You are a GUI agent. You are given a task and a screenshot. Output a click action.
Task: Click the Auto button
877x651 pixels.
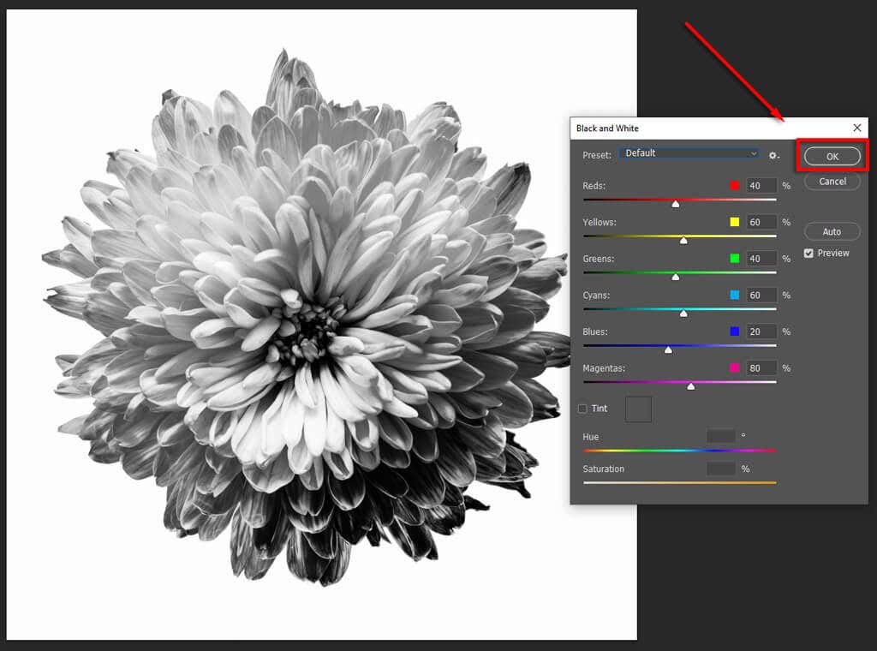tap(832, 231)
